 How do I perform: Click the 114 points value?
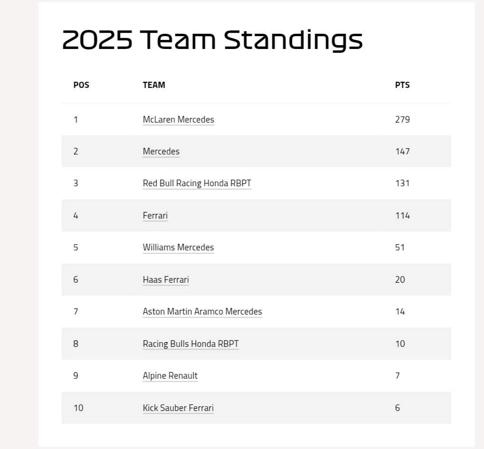coord(402,216)
